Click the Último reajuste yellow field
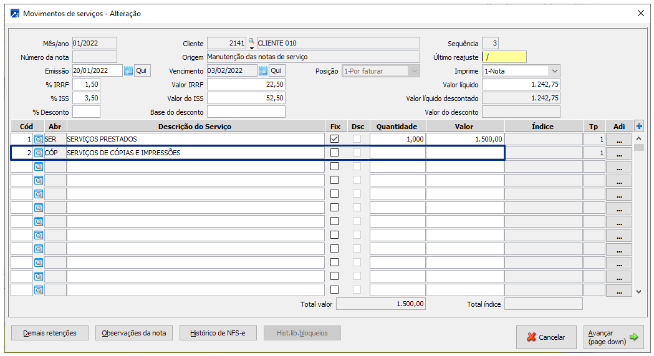The image size is (654, 356). click(x=504, y=57)
